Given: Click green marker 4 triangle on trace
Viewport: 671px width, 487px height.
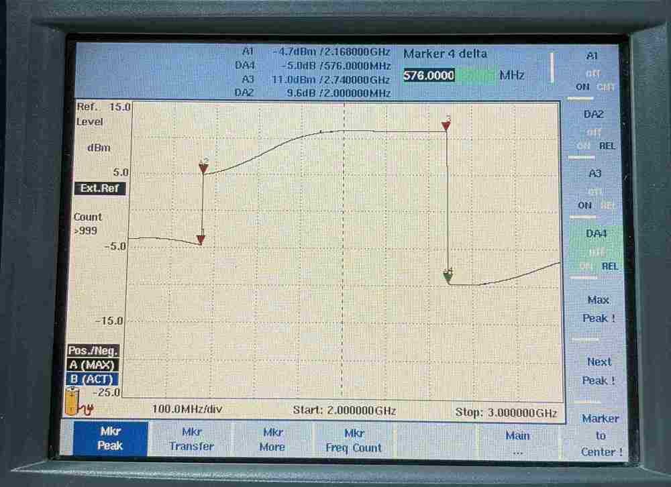Looking at the screenshot, I should [x=448, y=278].
